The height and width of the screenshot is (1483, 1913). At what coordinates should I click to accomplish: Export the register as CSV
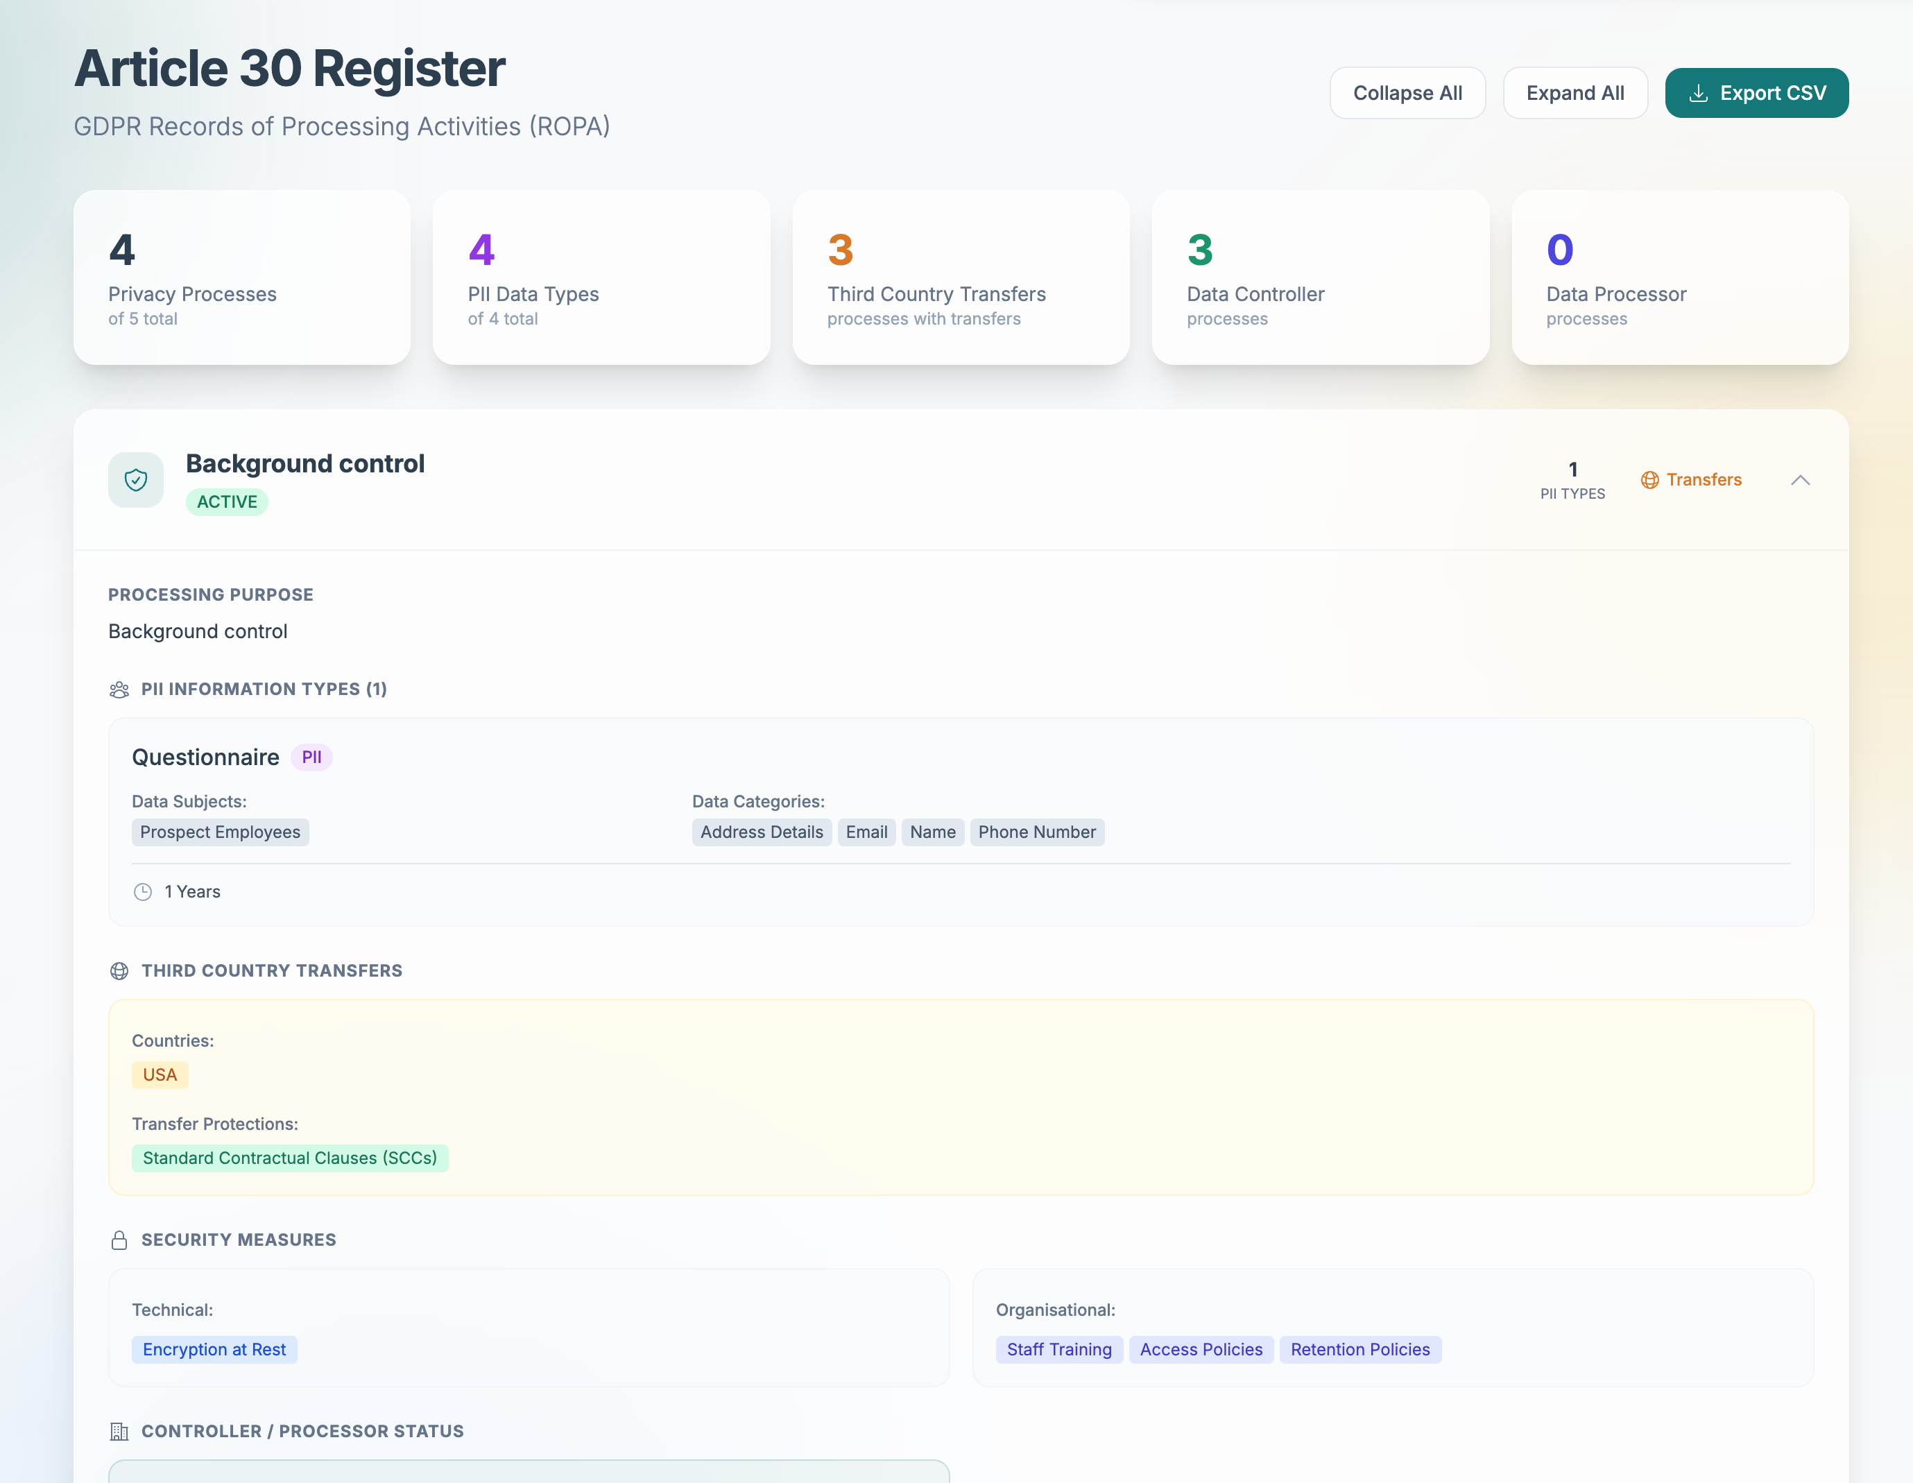point(1756,92)
